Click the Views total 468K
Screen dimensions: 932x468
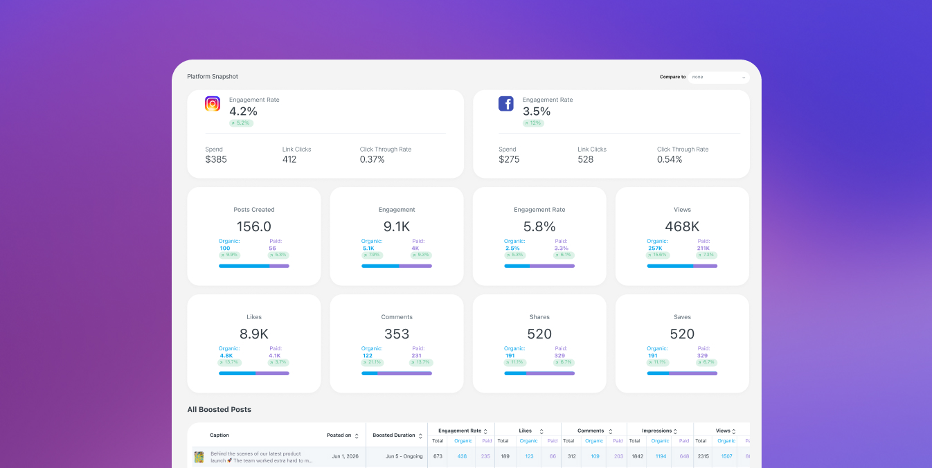pyautogui.click(x=682, y=226)
